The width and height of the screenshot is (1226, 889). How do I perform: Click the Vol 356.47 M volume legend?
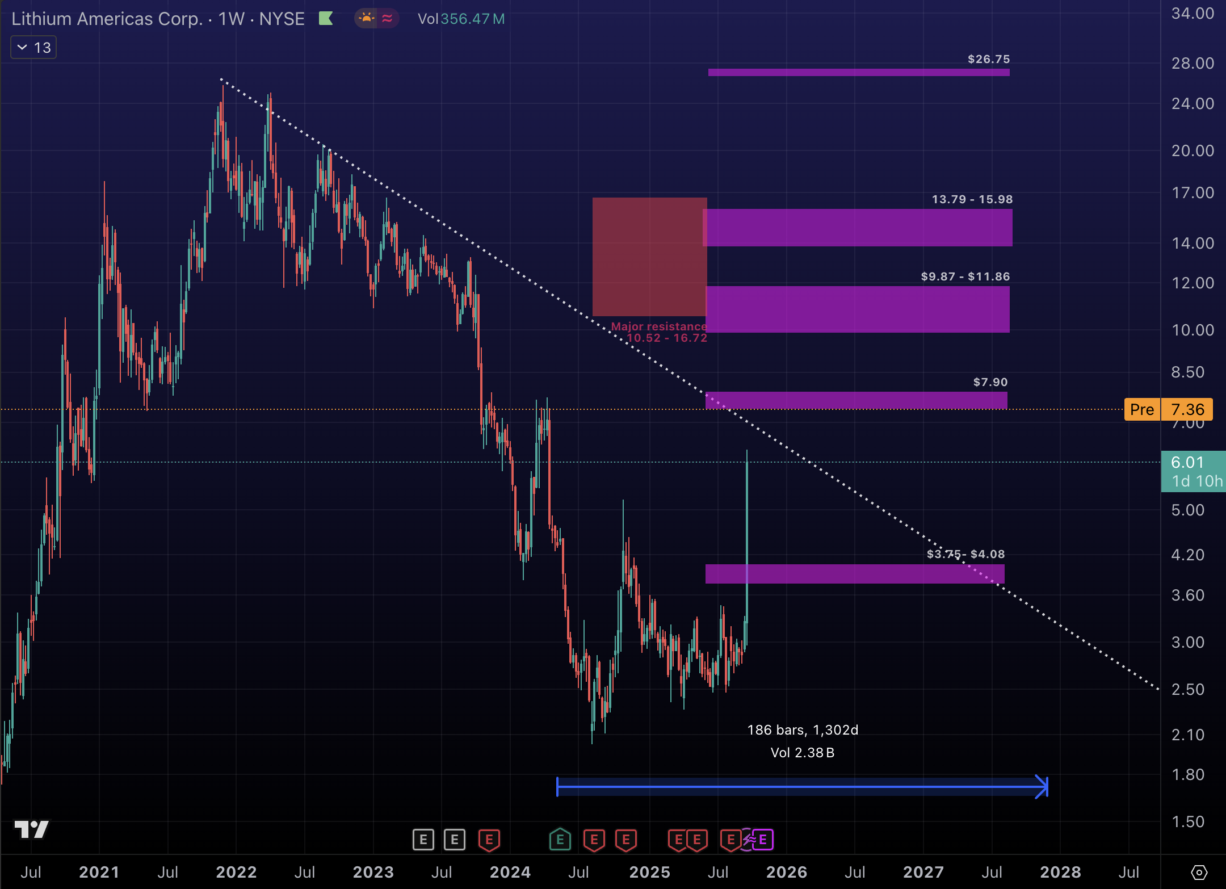461,19
